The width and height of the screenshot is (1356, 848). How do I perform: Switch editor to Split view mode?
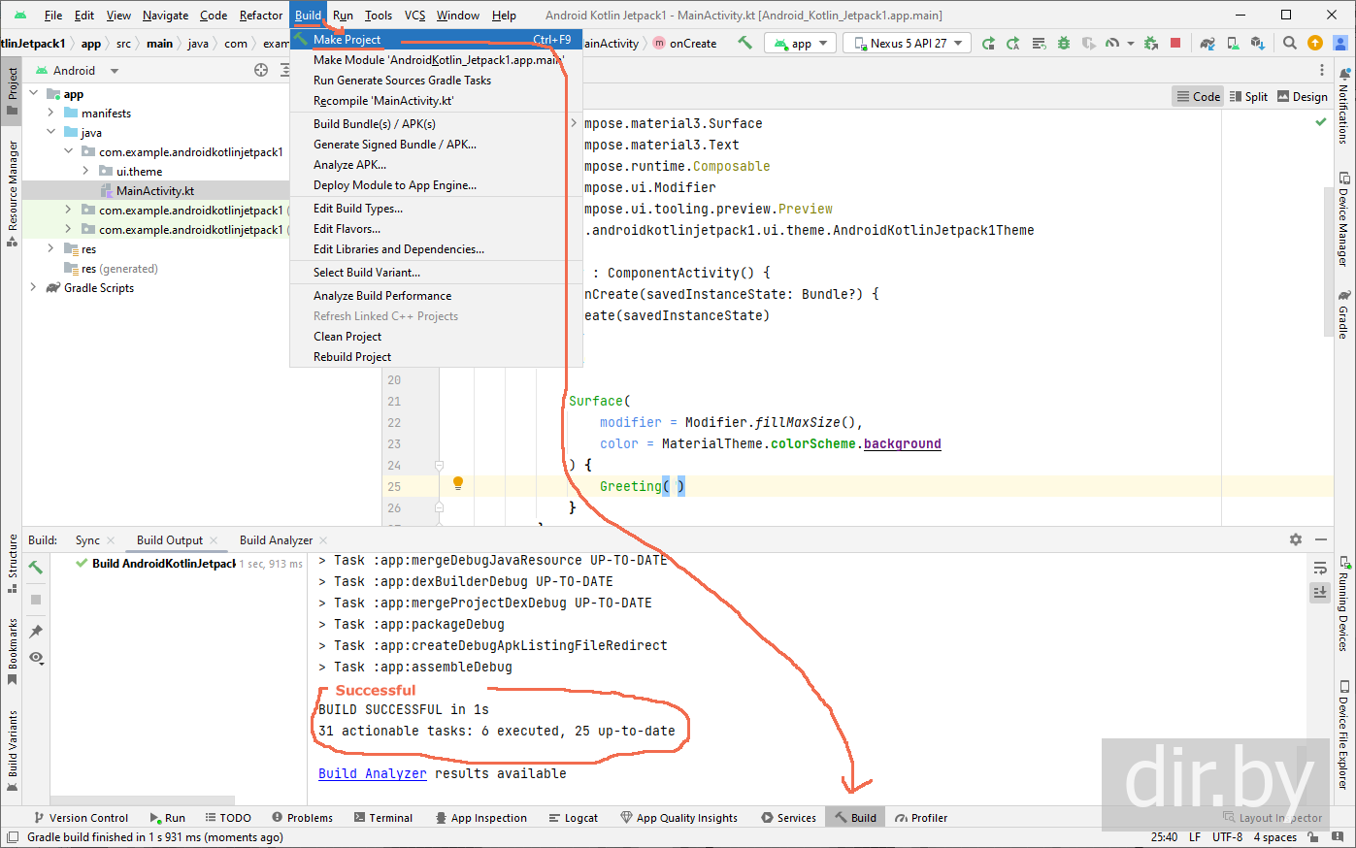tap(1248, 96)
